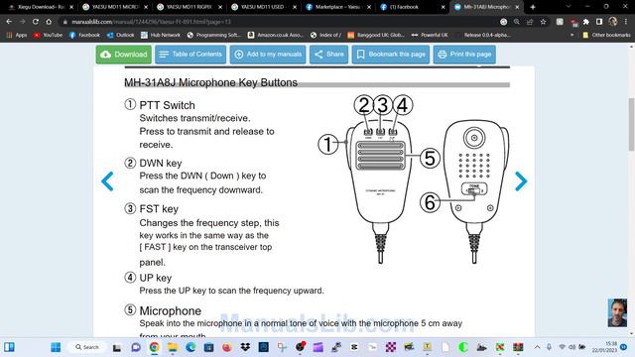Open the Amazon.co.uk Asso... bookmark
The height and width of the screenshot is (357, 635).
276,36
